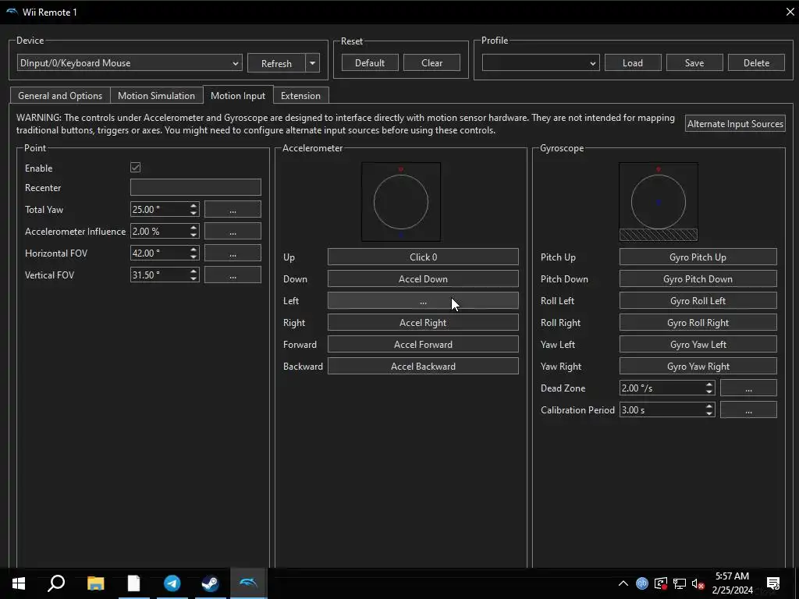Open Horizontal FOV mapping button
This screenshot has width=799, height=599.
[233, 253]
